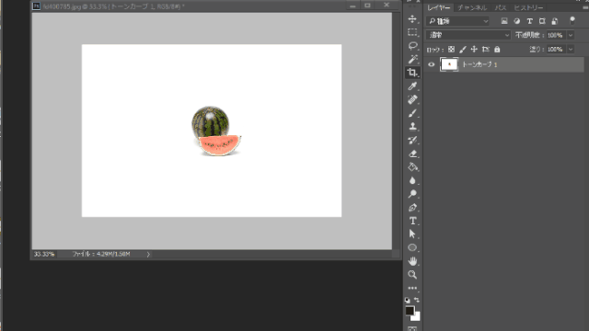Select the トーンカーブ 1 layer thumbnail
The height and width of the screenshot is (331, 589).
pos(449,64)
